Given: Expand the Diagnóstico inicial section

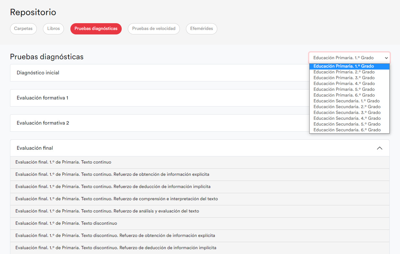Looking at the screenshot, I should (x=38, y=73).
